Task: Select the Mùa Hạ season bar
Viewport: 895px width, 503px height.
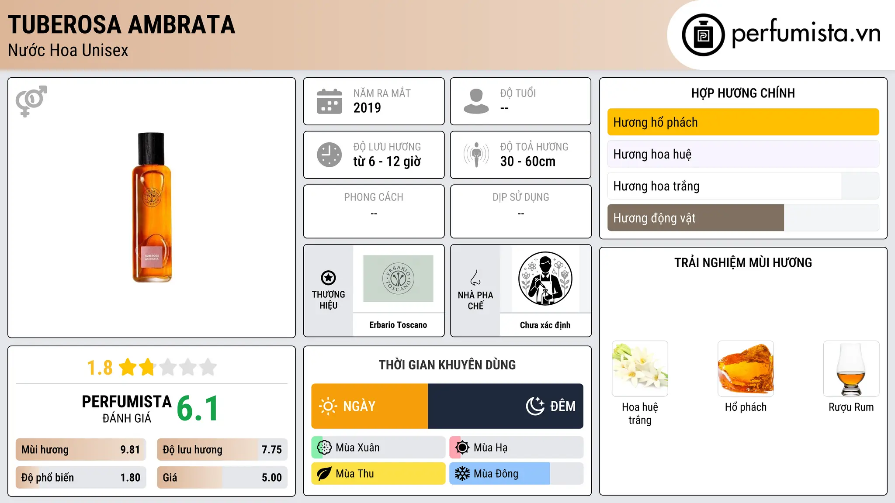Action: [x=517, y=448]
